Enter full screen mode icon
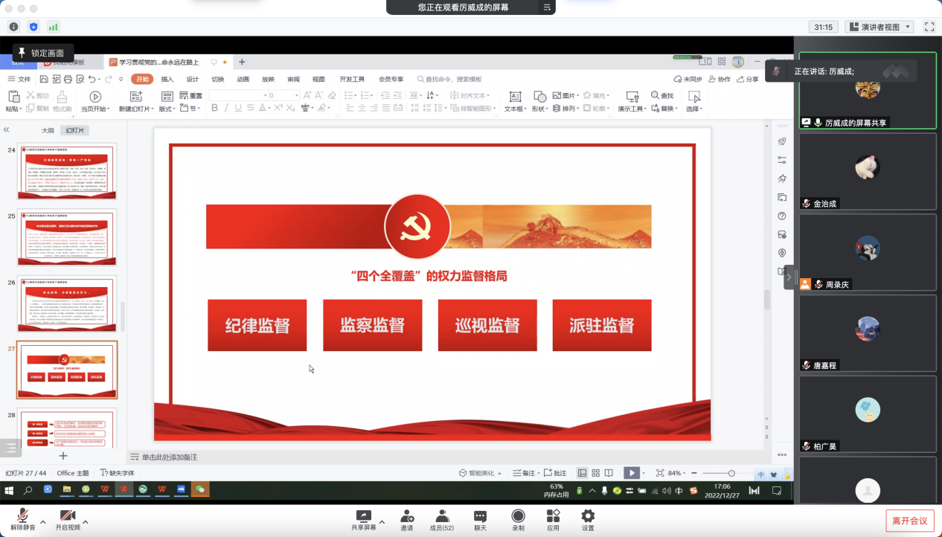Screen dimensions: 942x537 pos(929,27)
